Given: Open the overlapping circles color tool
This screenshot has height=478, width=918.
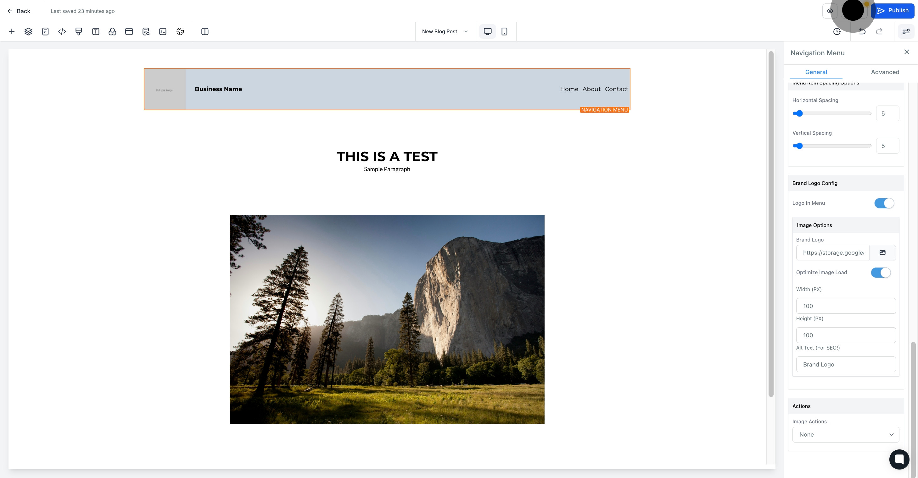Looking at the screenshot, I should (112, 32).
